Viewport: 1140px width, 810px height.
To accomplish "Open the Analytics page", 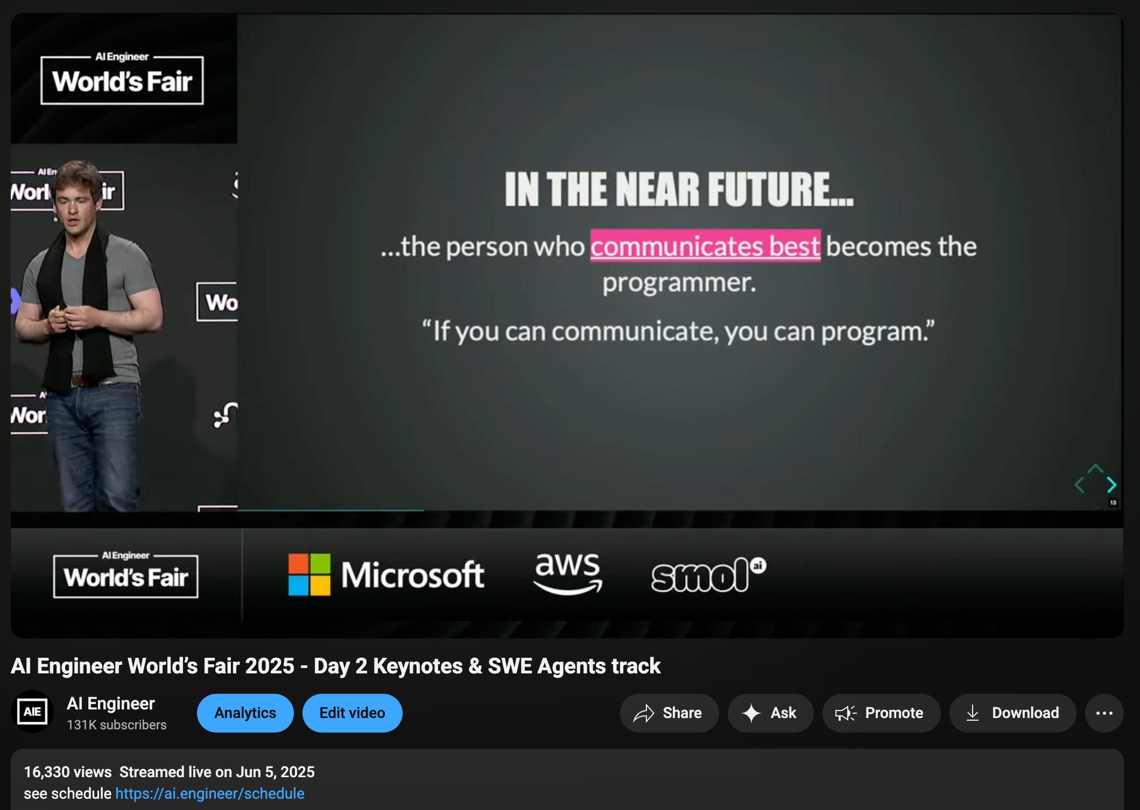I will pos(245,713).
